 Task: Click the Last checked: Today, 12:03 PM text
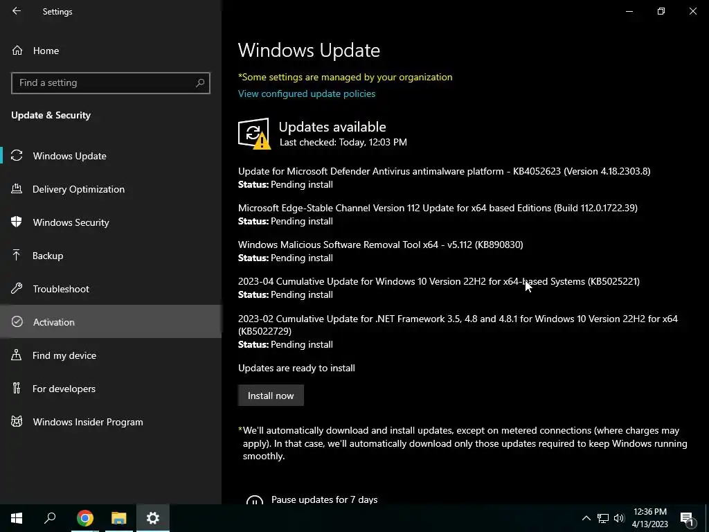[x=343, y=142]
